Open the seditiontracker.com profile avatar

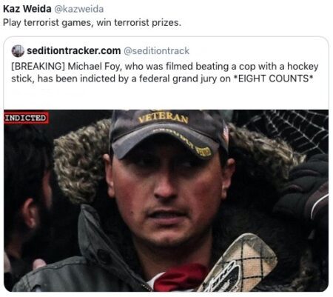pyautogui.click(x=18, y=51)
